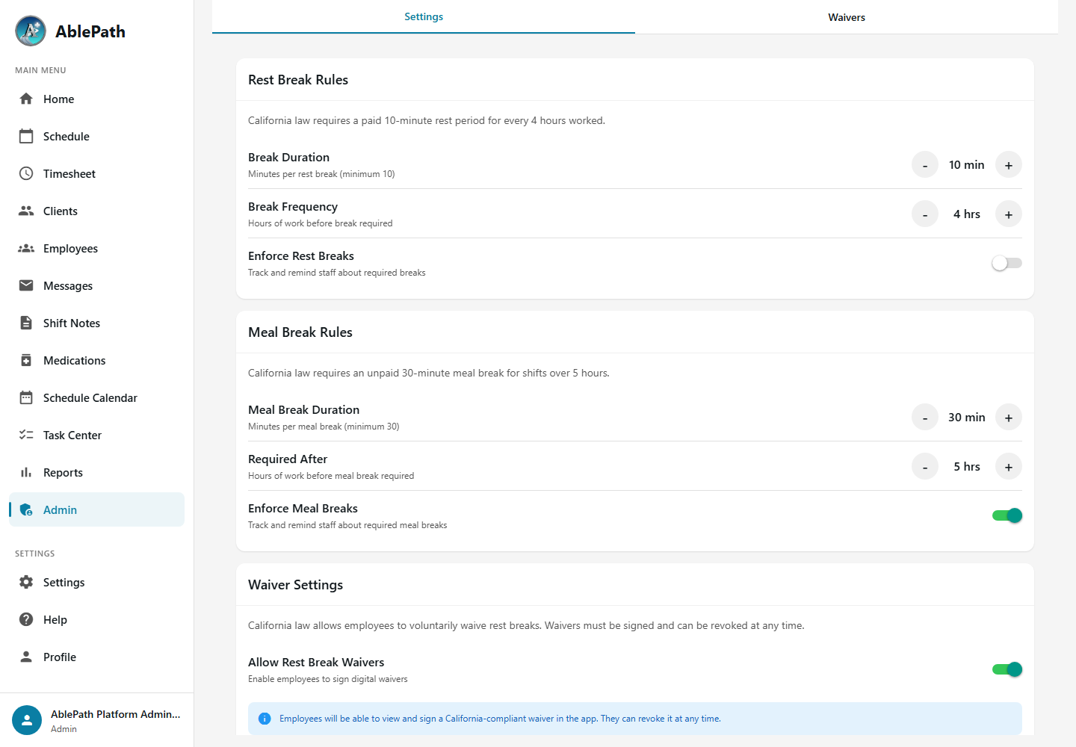
Task: Open the Home sidebar icon
Action: [26, 99]
